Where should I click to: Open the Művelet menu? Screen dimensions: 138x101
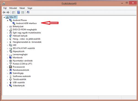13,8
